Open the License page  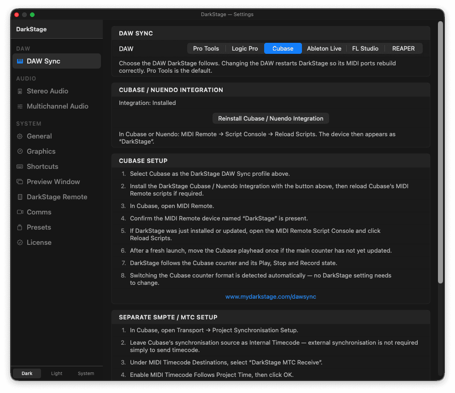tap(57, 243)
